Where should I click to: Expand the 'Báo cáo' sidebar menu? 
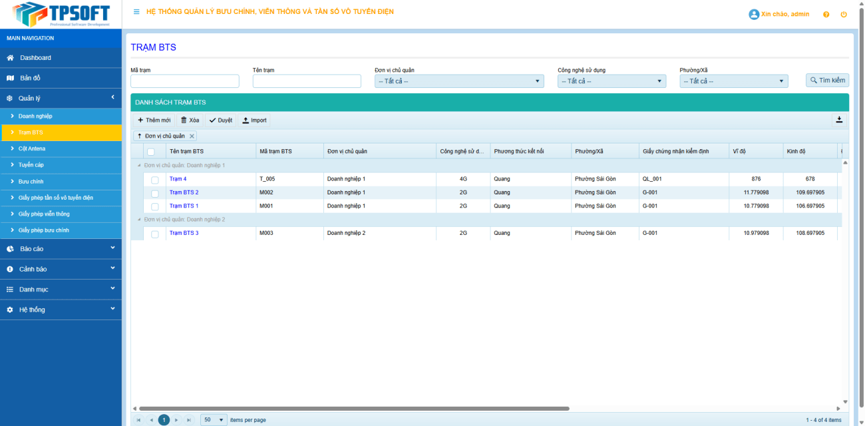(x=60, y=249)
